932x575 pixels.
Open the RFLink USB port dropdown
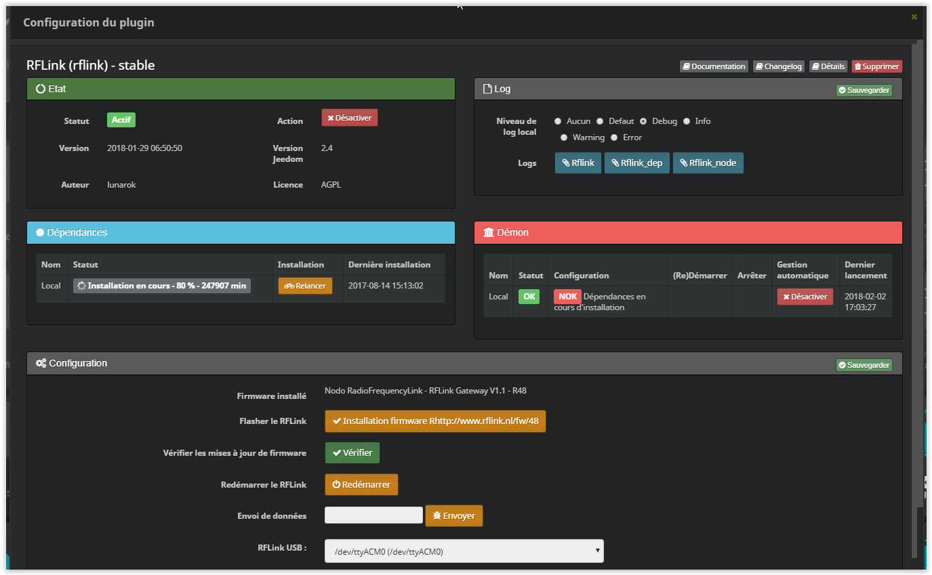pos(464,551)
